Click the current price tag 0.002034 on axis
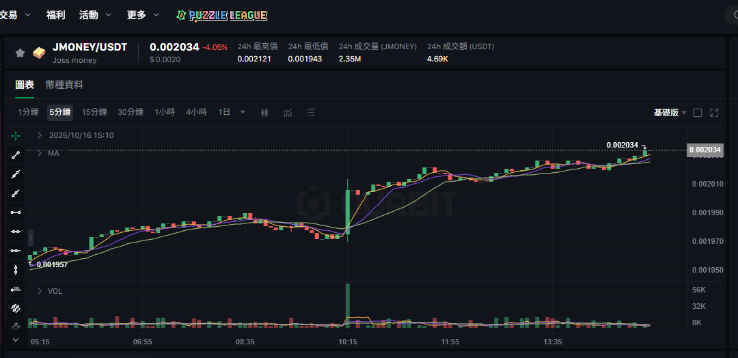738x358 pixels. [x=705, y=150]
